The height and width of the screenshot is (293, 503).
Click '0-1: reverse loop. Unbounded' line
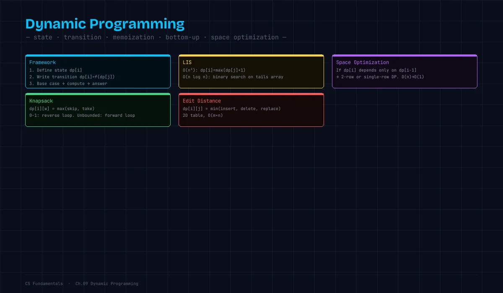point(82,116)
